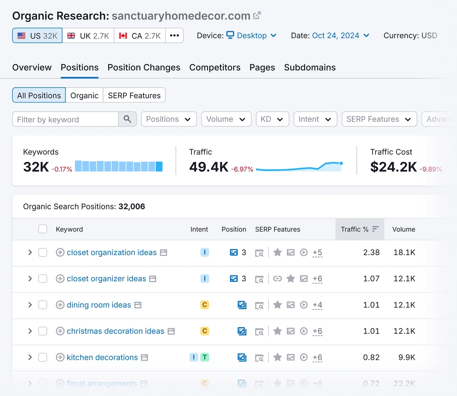457x396 pixels.
Task: Click the sitelinks chain icon in closet organizer ideas row
Action: (x=278, y=279)
